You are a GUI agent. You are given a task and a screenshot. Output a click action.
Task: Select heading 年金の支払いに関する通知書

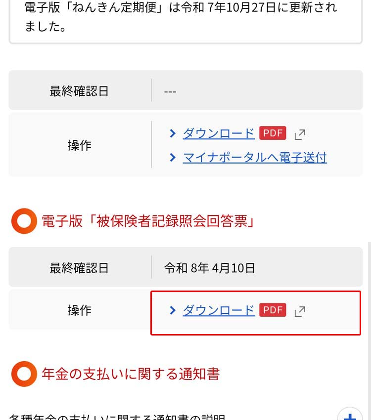click(131, 374)
